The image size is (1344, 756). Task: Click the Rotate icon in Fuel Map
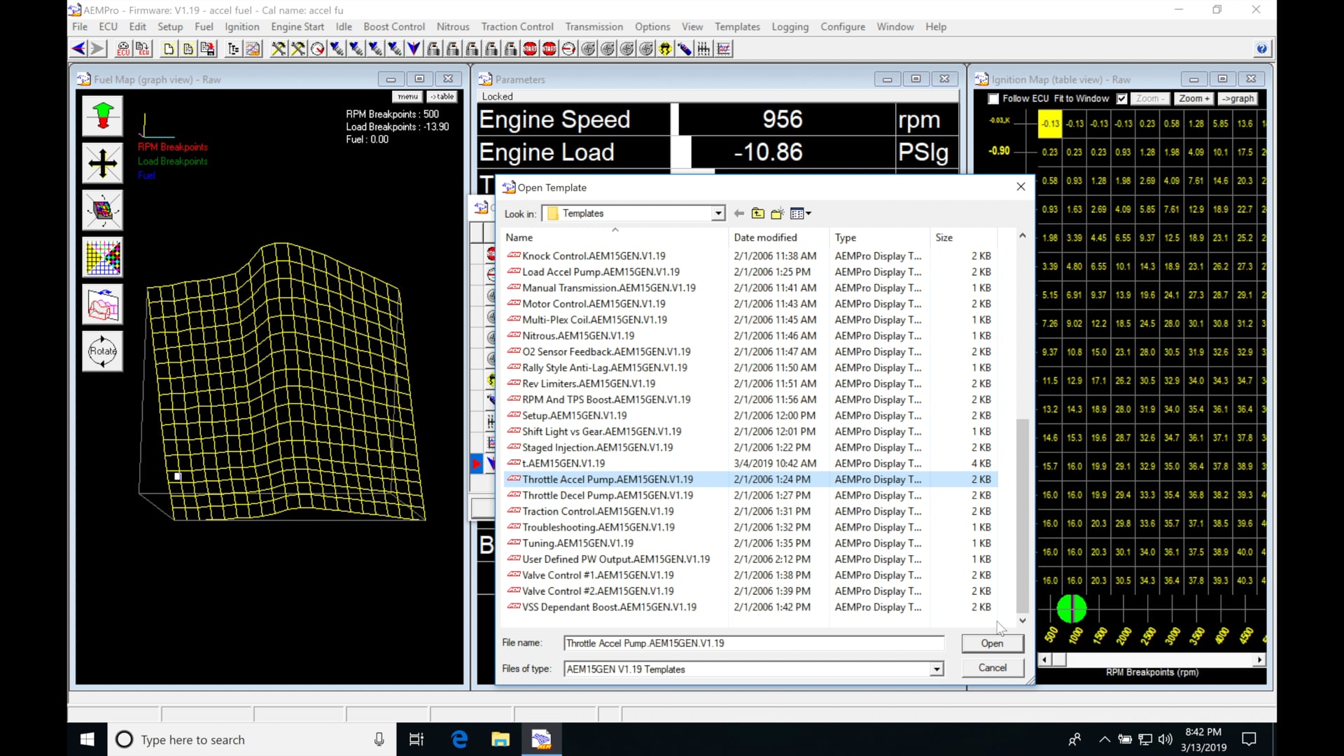[x=102, y=351]
